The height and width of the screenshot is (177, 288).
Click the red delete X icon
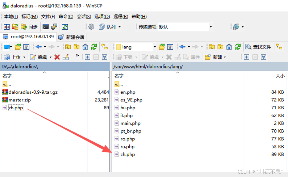57,57
